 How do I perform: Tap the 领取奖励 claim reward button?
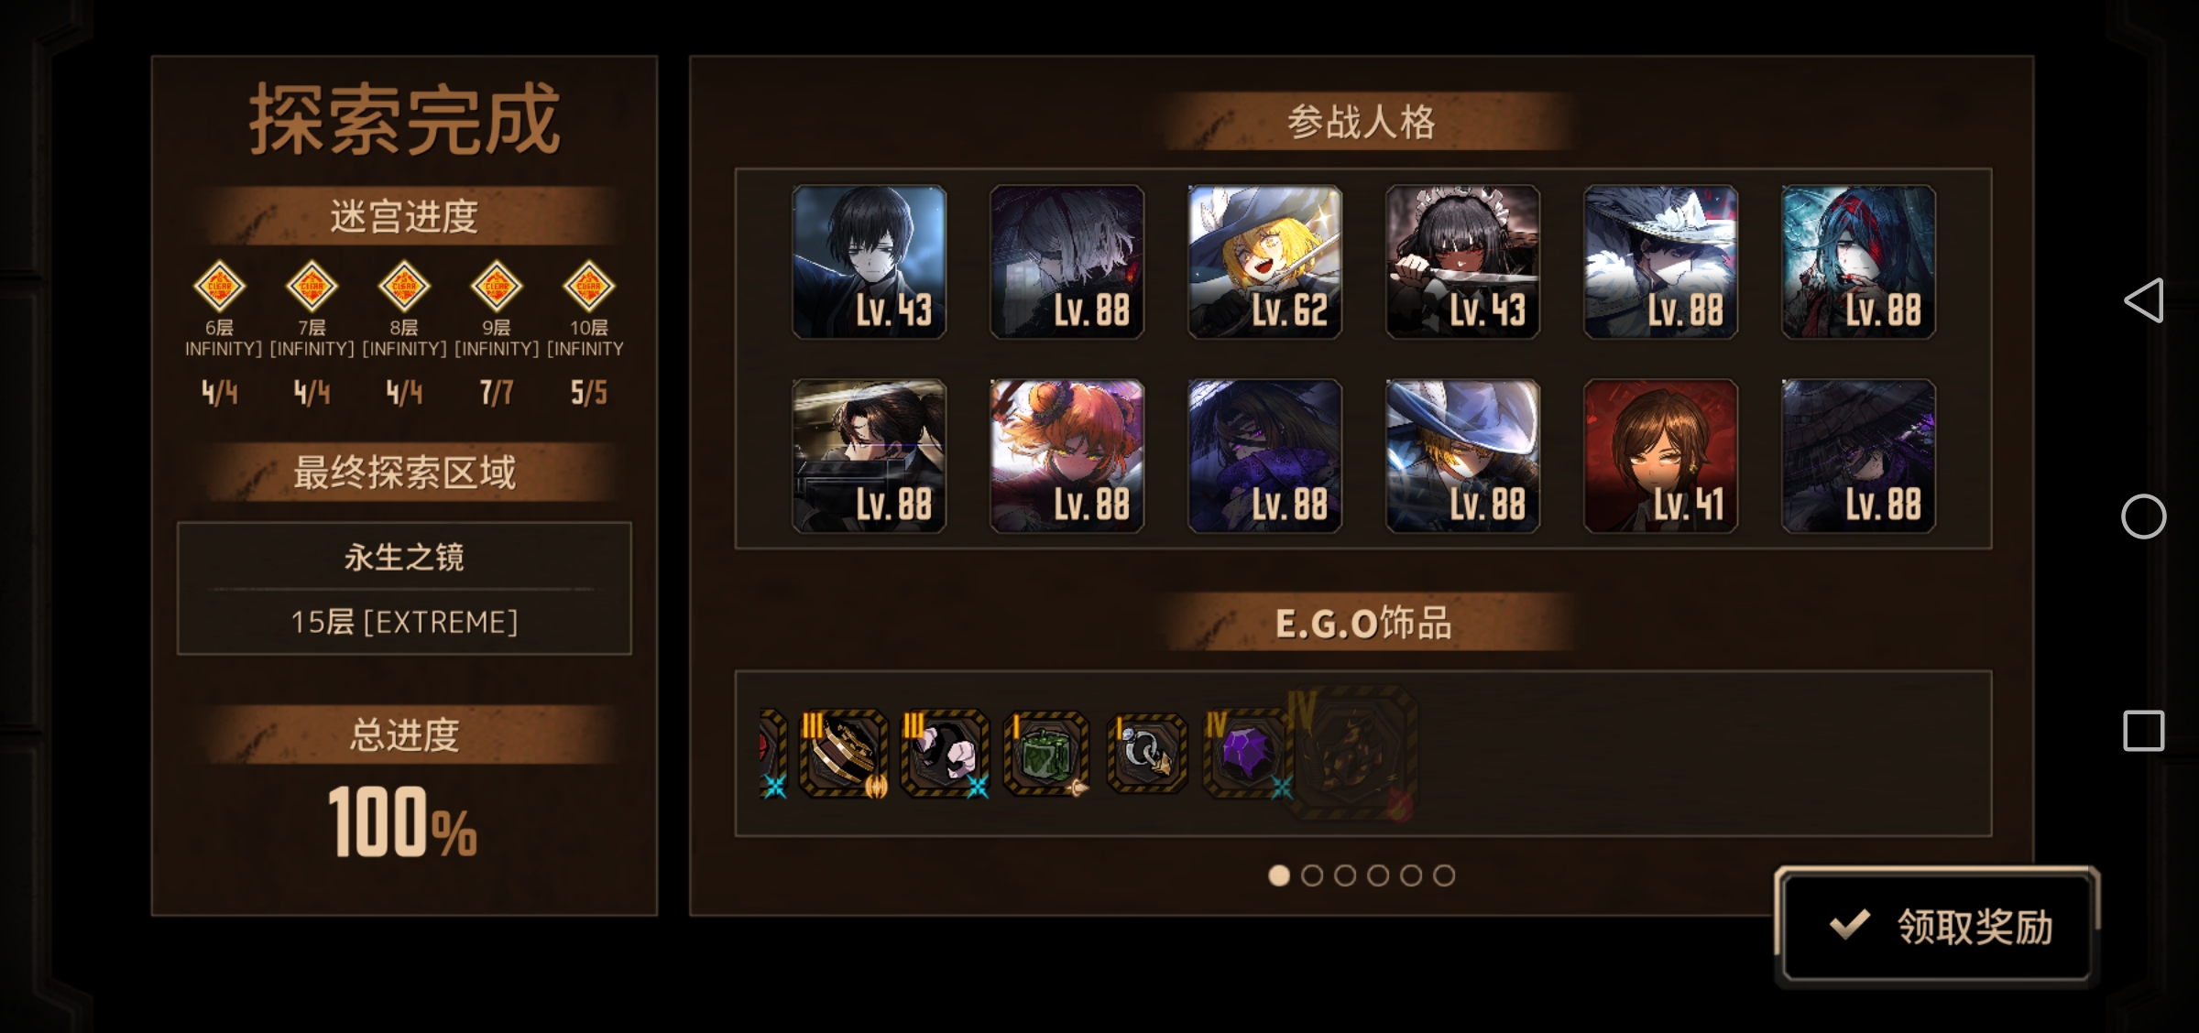(1937, 926)
